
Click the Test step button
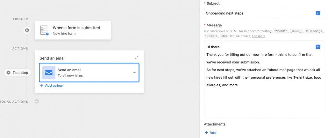coord(18,73)
